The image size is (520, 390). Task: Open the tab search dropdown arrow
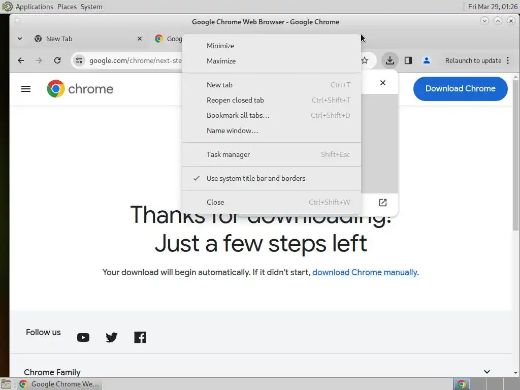[x=20, y=39]
